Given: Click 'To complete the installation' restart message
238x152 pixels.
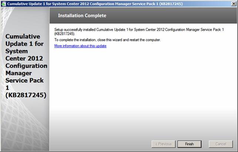Looking at the screenshot, I should 107,40.
